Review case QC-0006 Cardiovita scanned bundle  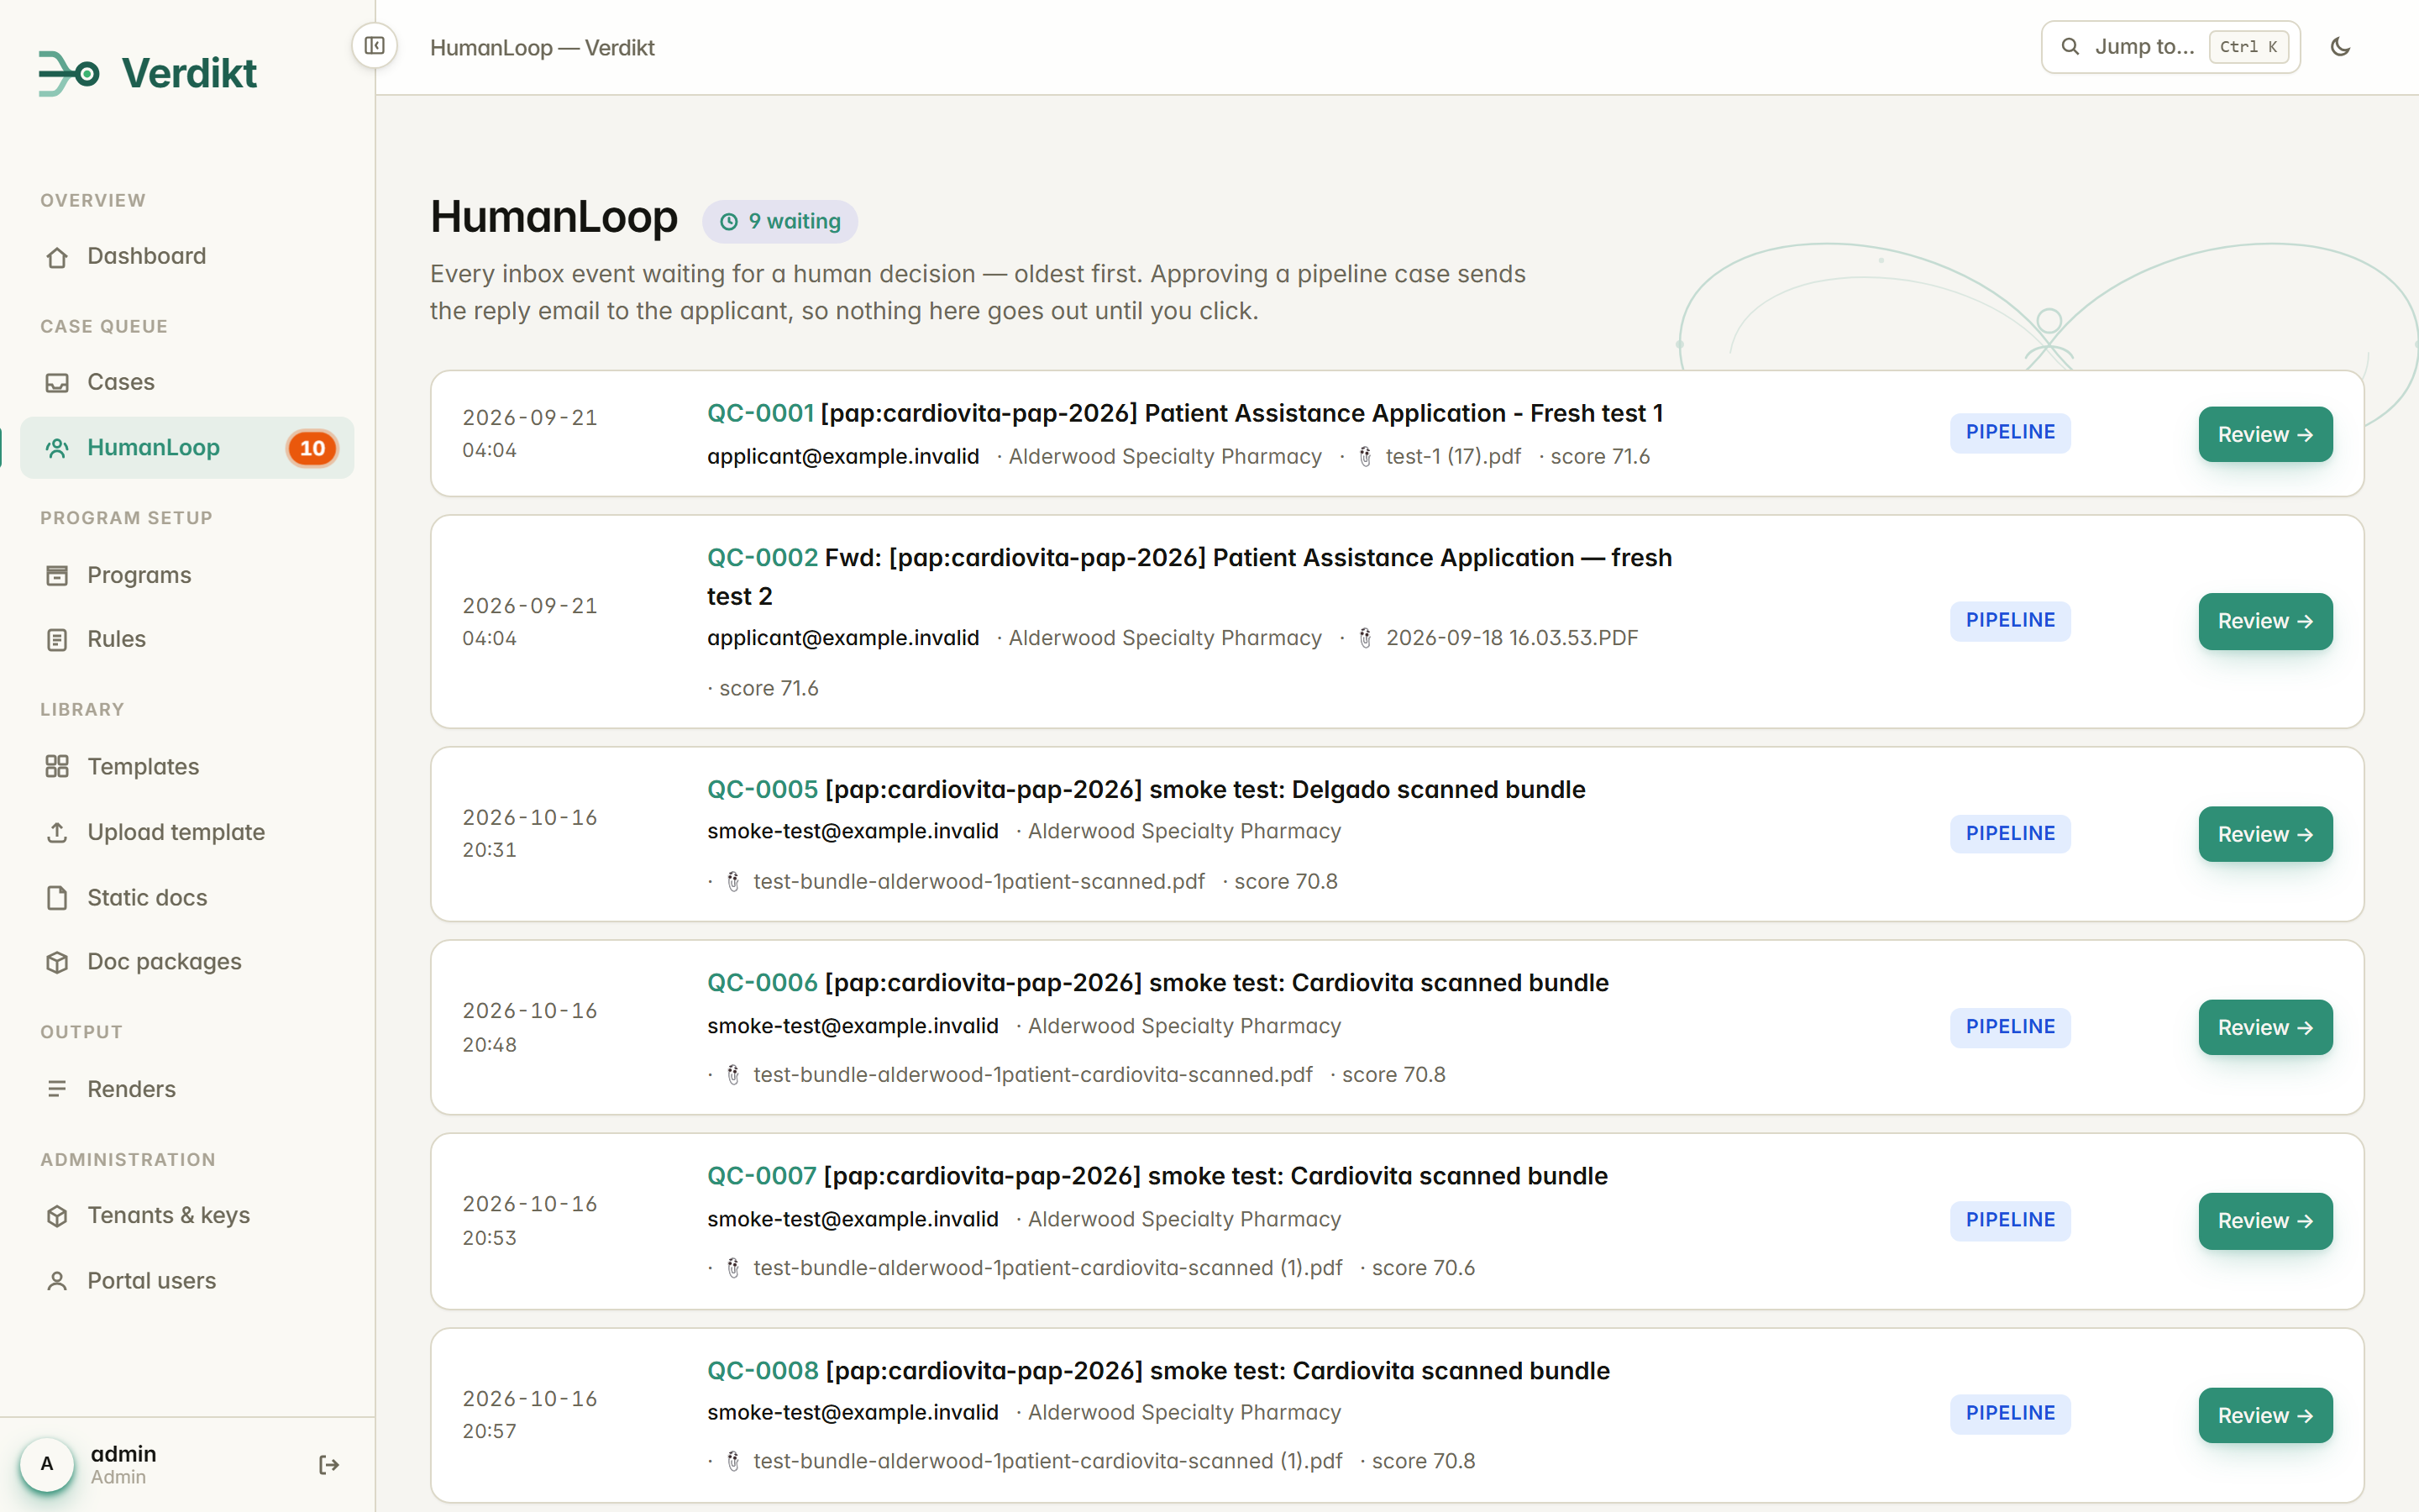point(2265,1027)
